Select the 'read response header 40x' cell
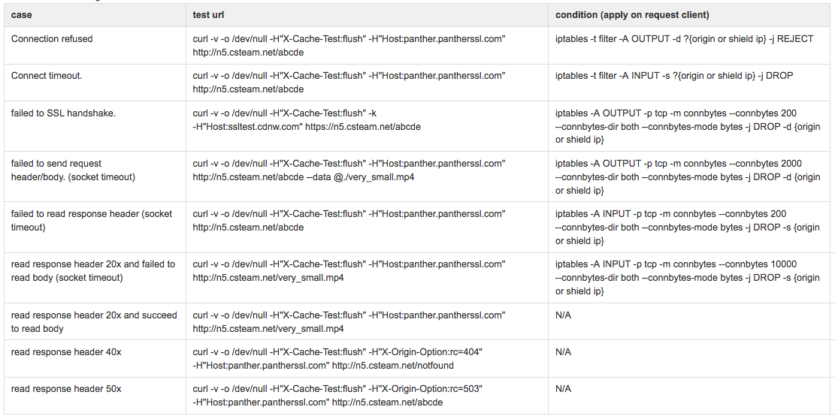835x419 pixels. click(66, 352)
